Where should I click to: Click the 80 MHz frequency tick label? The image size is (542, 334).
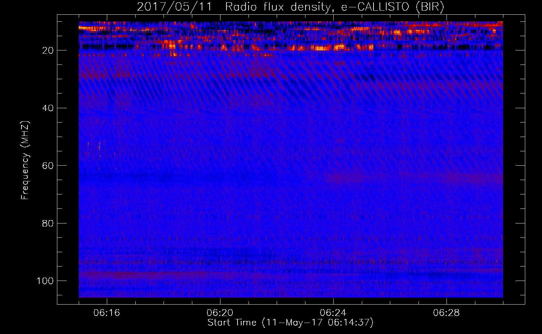pyautogui.click(x=48, y=223)
